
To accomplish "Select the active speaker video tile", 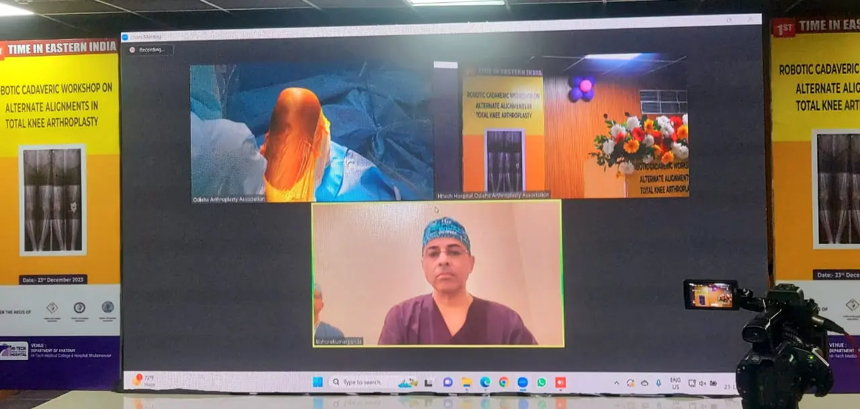I will coord(437,273).
